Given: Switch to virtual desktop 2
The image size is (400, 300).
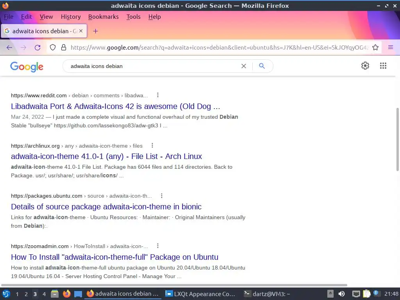Looking at the screenshot, I should [26, 294].
